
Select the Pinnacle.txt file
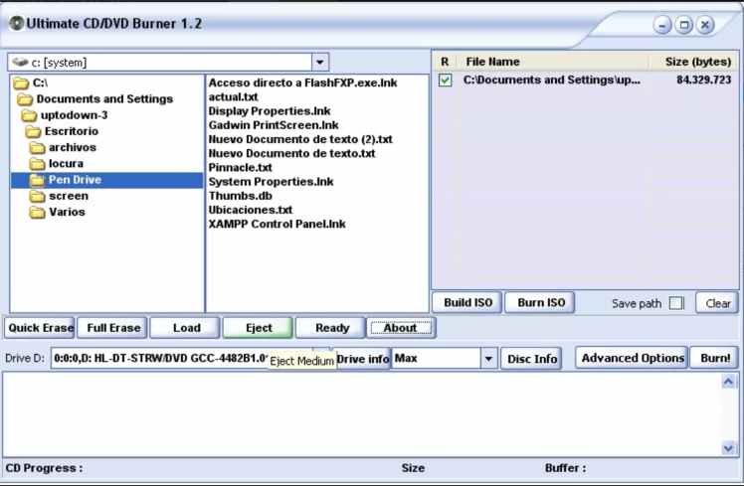240,167
